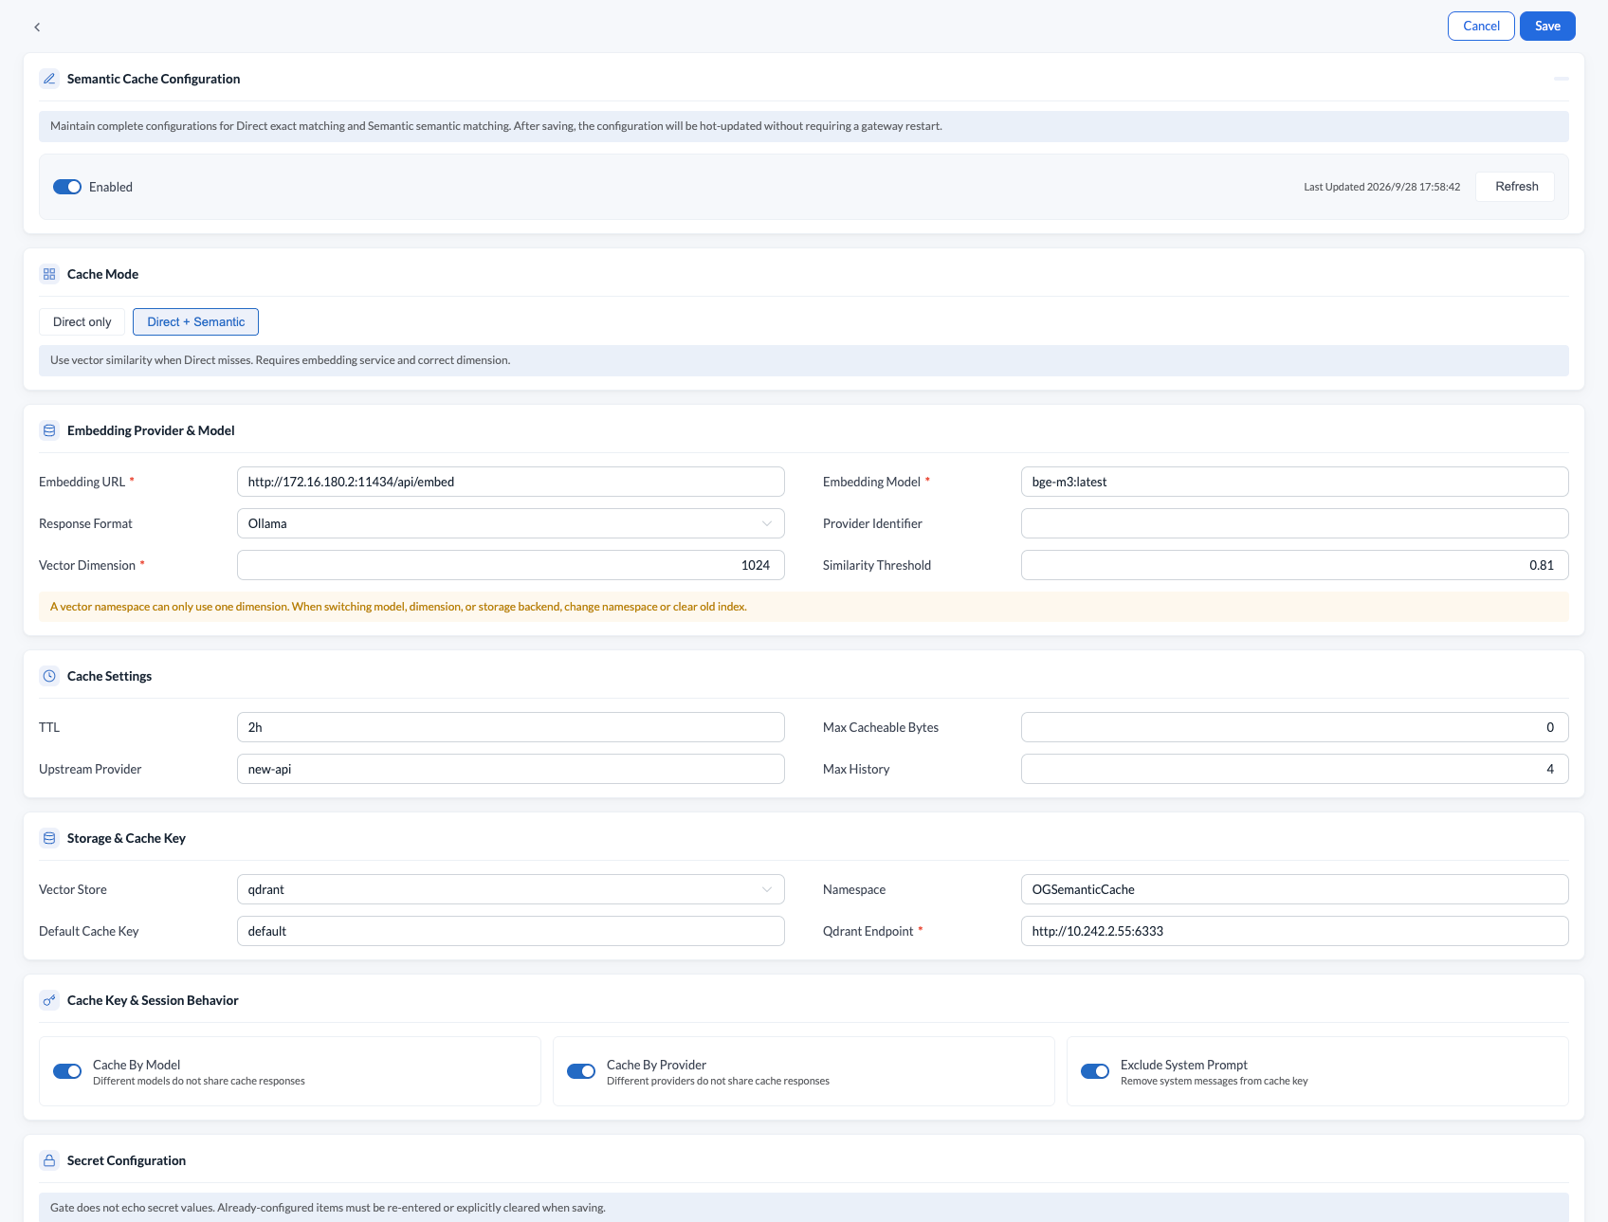
Task: Click the 'Use vector similarity when Direct misses' note
Action: (x=804, y=360)
